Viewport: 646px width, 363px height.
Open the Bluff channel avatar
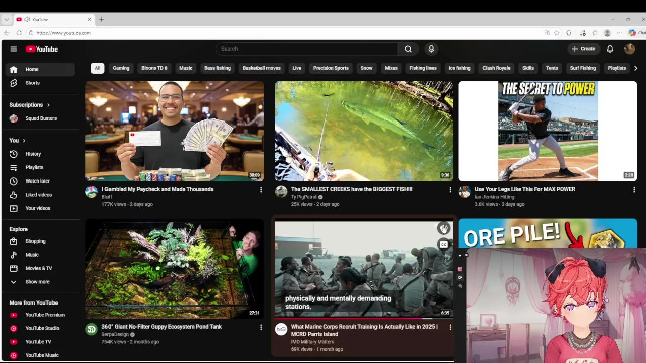91,192
